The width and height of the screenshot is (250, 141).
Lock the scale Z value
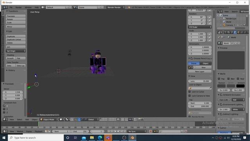[210, 40]
